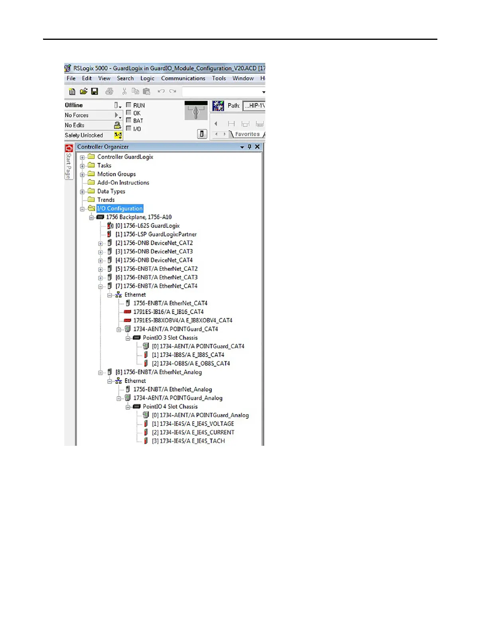
Task: Click the Open file toolbar icon
Action: [83, 92]
